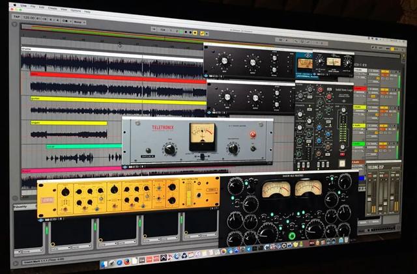The height and width of the screenshot is (274, 417).
Task: Turn the upper Pultec left large knob
Action: click(224, 61)
